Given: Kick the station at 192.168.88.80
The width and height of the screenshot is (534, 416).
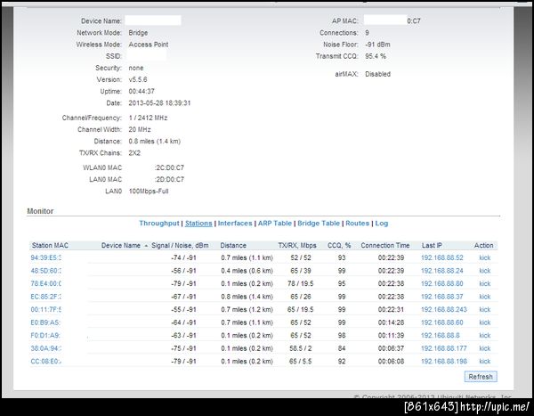Looking at the screenshot, I should coord(485,283).
